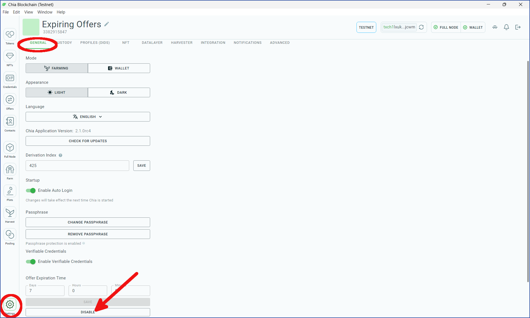
Task: Click Remove Passphrase button
Action: (88, 234)
